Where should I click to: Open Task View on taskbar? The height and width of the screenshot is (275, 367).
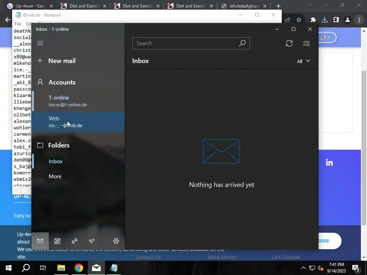[x=43, y=268]
